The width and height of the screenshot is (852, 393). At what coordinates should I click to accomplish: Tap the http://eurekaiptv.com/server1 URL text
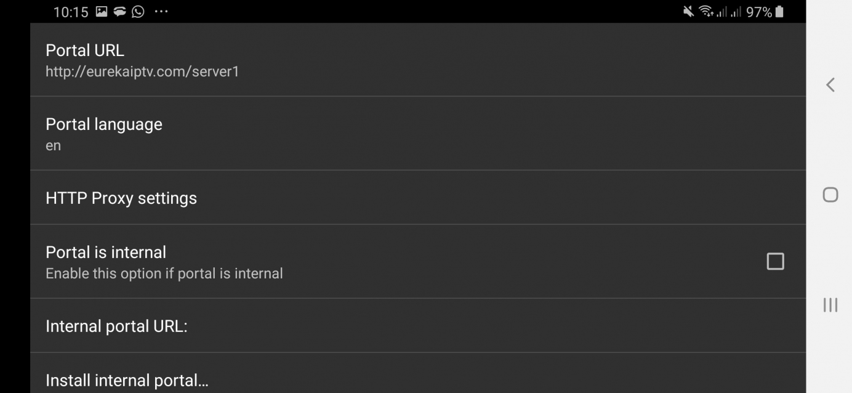tap(142, 71)
